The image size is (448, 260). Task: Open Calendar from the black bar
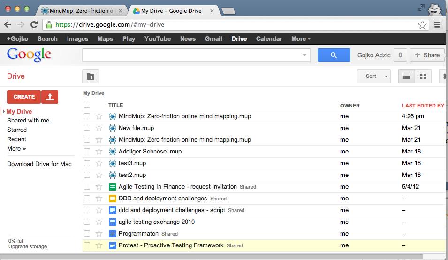(269, 39)
